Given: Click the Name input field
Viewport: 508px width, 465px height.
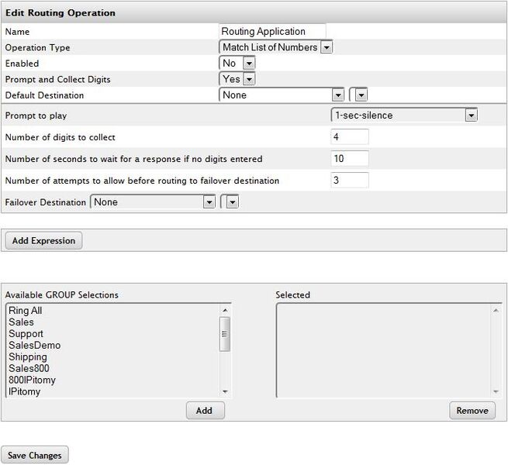Looking at the screenshot, I should 273,32.
